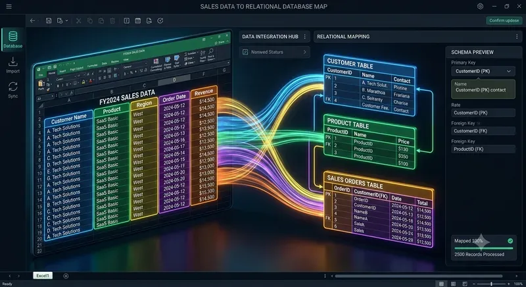
Task: Switch to Normal grid view in status bar
Action: coord(441,284)
